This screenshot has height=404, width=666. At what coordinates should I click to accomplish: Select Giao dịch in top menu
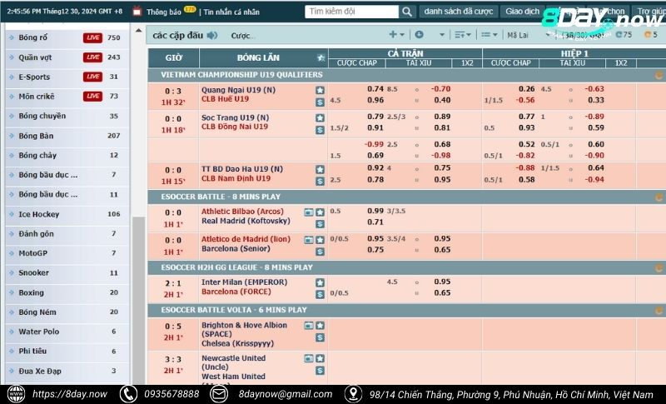point(522,12)
